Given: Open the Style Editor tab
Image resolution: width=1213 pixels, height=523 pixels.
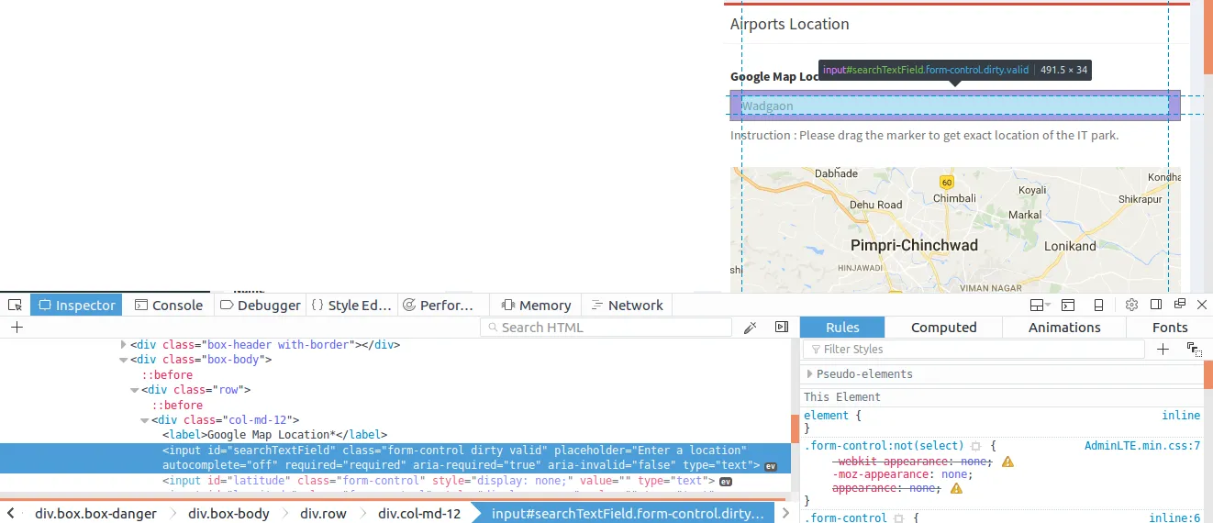Looking at the screenshot, I should click(x=351, y=305).
